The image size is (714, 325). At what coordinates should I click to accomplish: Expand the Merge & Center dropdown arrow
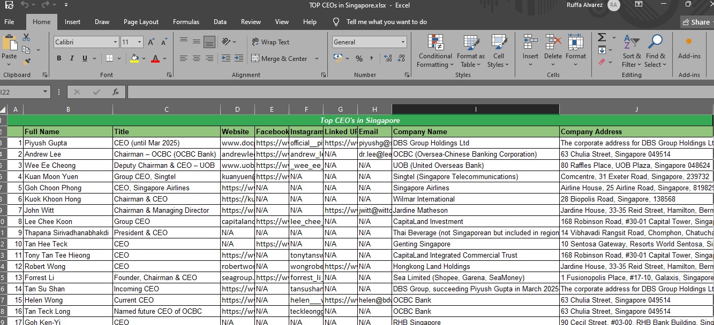(x=317, y=59)
